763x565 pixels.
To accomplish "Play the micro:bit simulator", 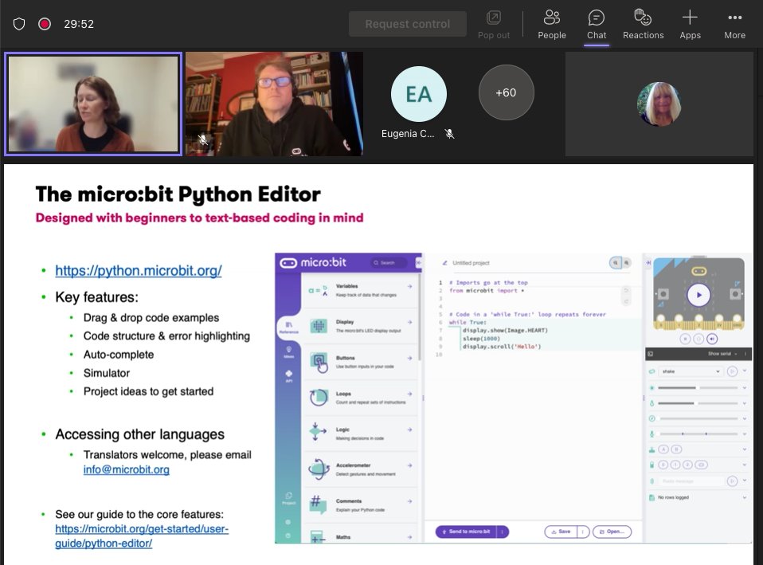I will (698, 295).
